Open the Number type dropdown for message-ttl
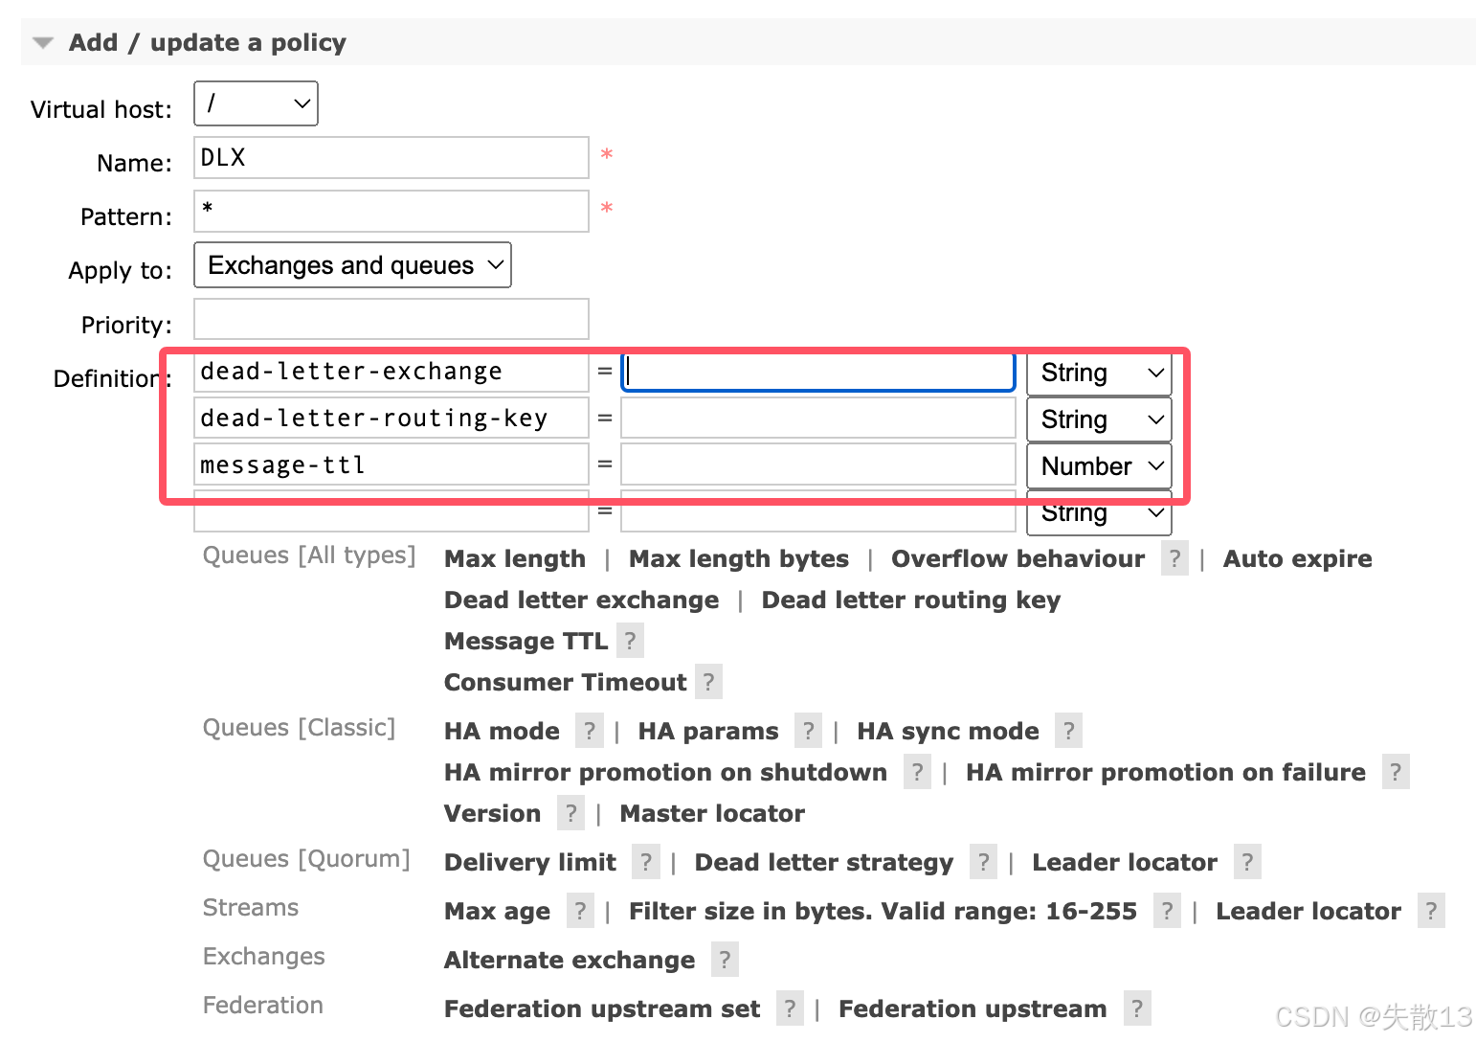 tap(1099, 466)
